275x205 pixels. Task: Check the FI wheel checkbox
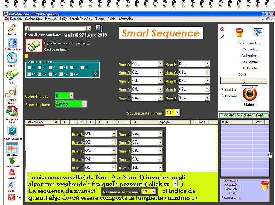click(x=51, y=68)
